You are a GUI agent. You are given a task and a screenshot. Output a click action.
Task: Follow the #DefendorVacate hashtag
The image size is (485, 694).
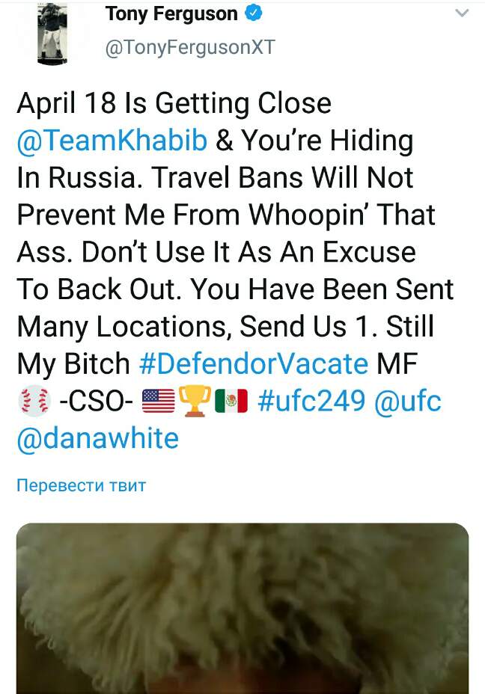[253, 363]
